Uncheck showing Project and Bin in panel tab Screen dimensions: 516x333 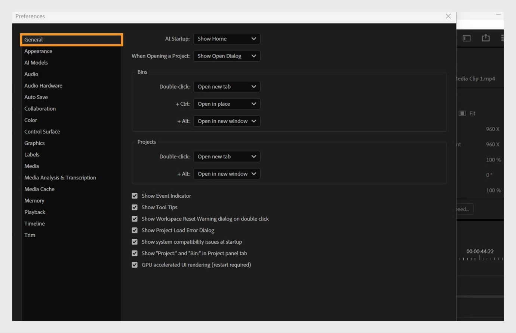pos(135,253)
